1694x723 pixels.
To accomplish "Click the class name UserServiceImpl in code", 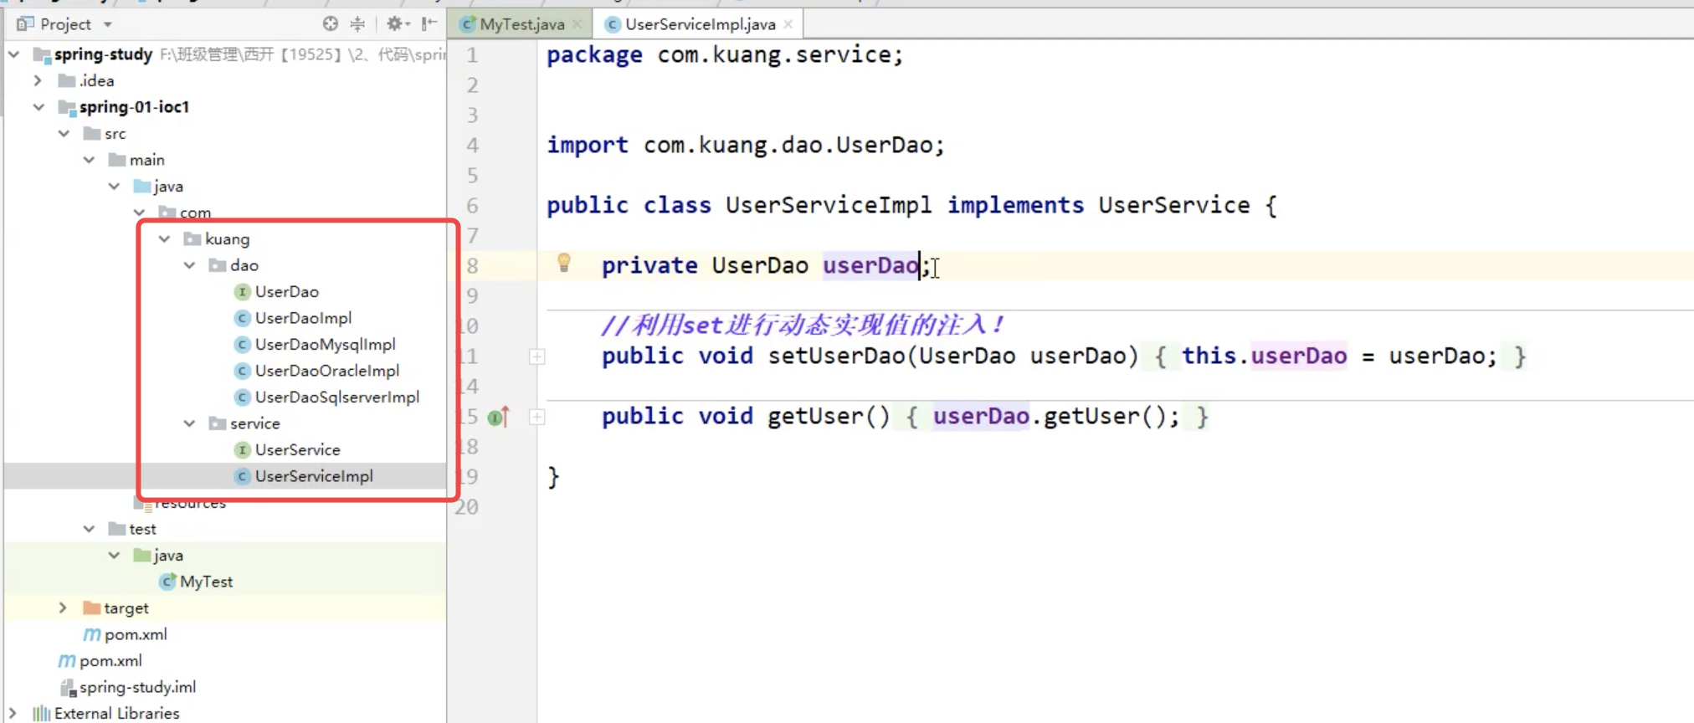I will tap(829, 205).
